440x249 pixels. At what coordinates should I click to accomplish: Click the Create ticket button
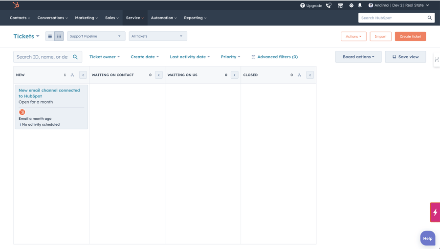410,36
